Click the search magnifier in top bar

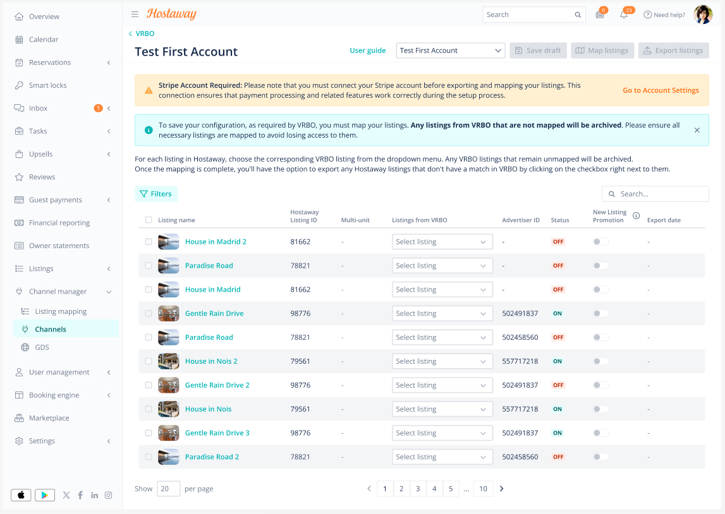click(578, 15)
